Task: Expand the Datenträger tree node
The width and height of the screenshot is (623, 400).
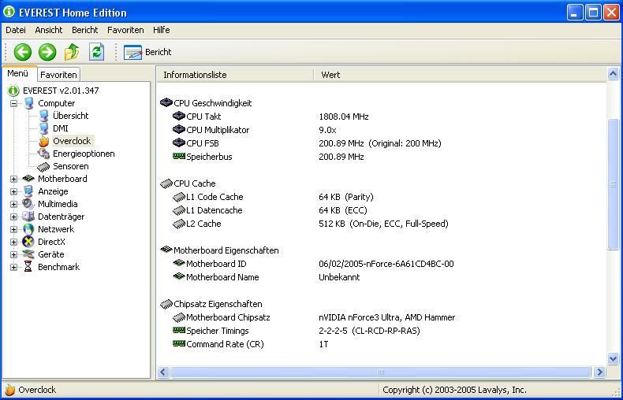Action: [13, 217]
